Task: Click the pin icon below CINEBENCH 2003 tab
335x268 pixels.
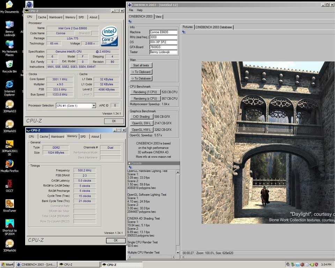Action: [130, 22]
